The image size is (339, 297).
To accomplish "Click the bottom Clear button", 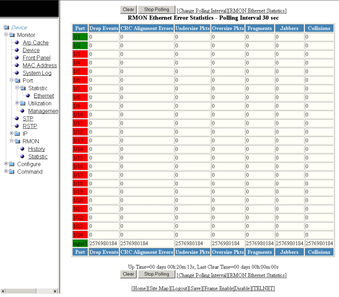I will tap(128, 274).
